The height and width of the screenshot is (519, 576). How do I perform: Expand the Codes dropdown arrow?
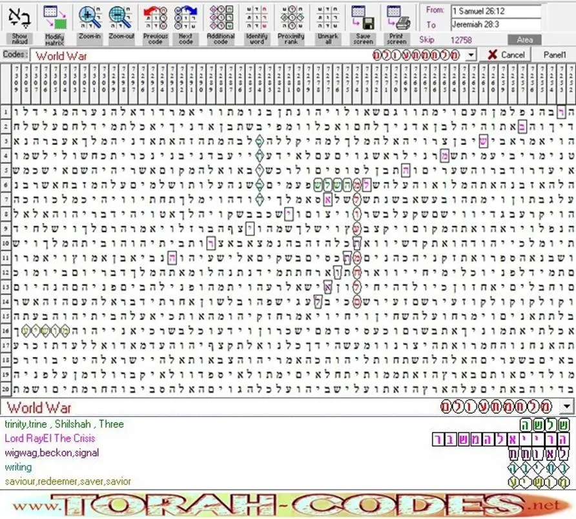click(x=471, y=56)
